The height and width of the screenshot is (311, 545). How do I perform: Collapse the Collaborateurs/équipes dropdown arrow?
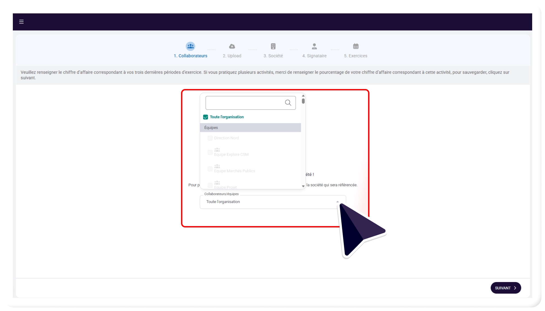pyautogui.click(x=337, y=202)
